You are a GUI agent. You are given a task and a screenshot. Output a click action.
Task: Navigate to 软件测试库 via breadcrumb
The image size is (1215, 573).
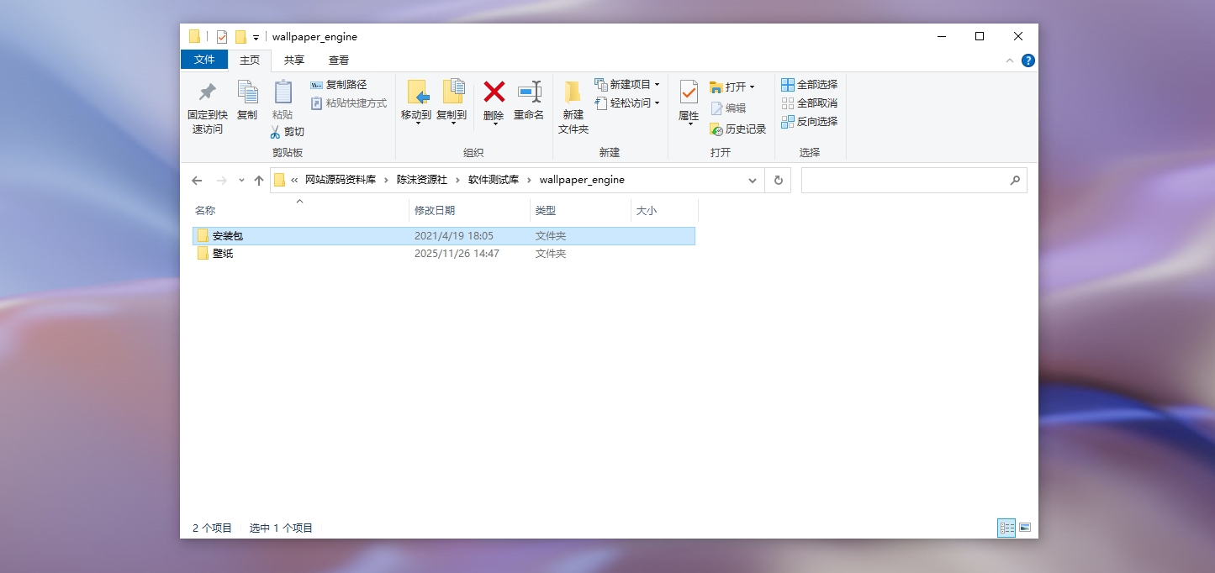491,180
